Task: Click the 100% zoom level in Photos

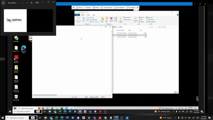Action: (37, 3)
